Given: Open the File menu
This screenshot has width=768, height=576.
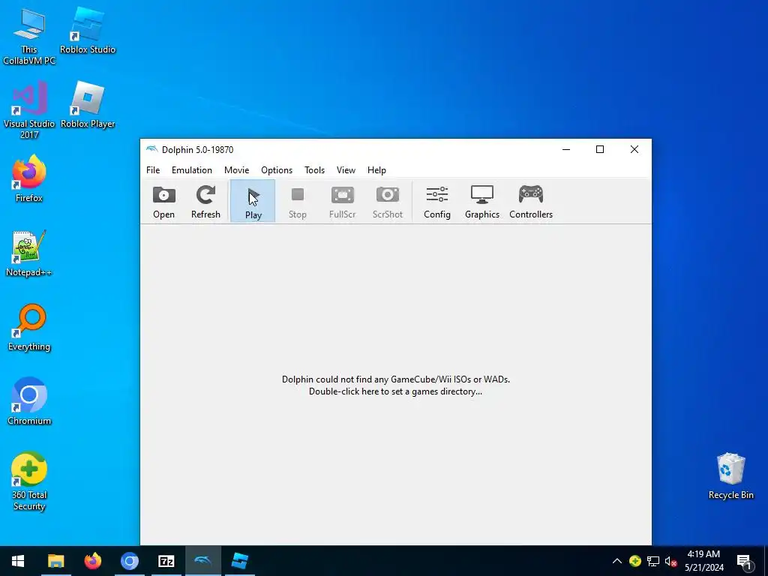Looking at the screenshot, I should (153, 170).
